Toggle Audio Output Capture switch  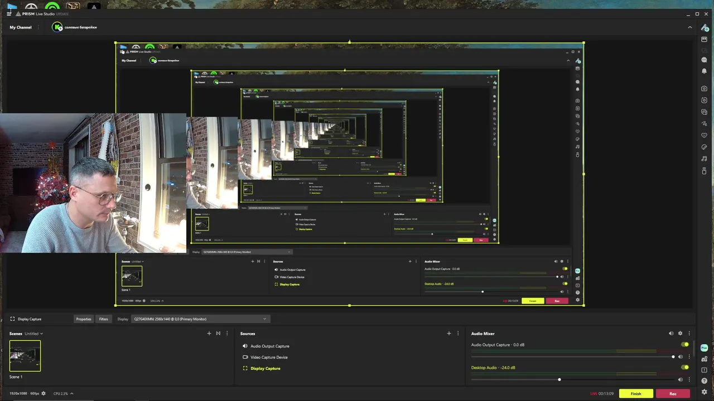coord(685,345)
